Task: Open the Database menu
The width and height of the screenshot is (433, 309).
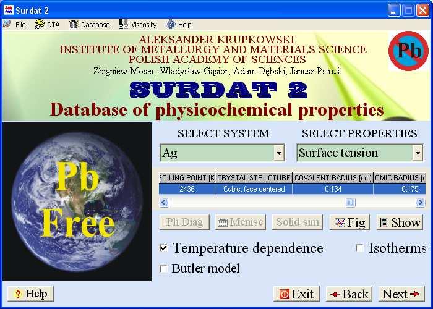Action: [x=95, y=25]
